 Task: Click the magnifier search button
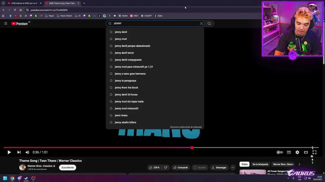point(209,24)
